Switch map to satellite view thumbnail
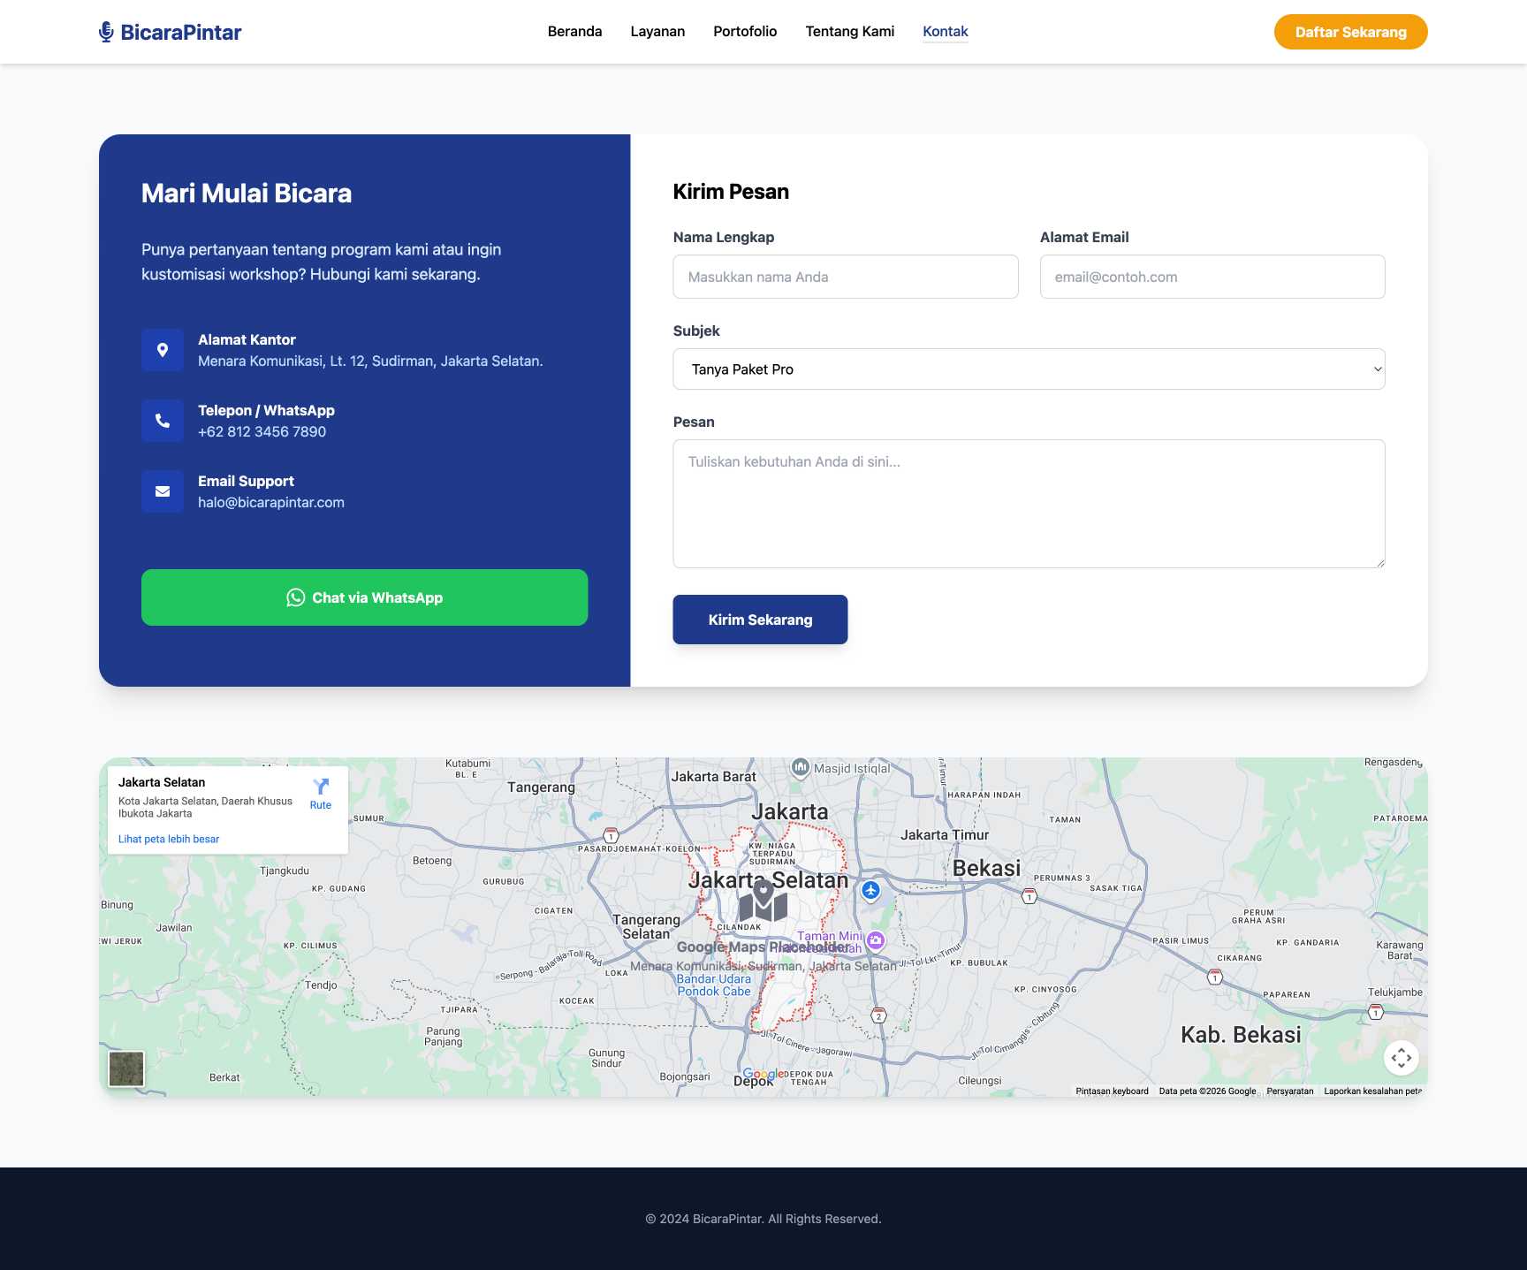 [x=126, y=1068]
